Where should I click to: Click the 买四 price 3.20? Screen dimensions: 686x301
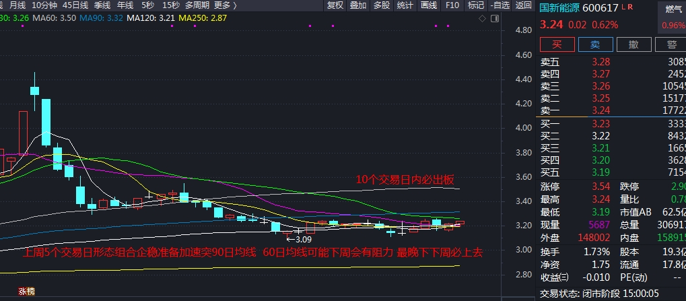601,160
